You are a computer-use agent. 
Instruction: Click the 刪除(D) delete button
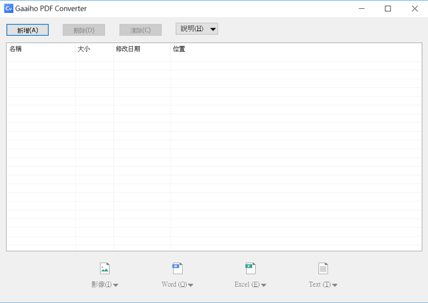(x=83, y=30)
